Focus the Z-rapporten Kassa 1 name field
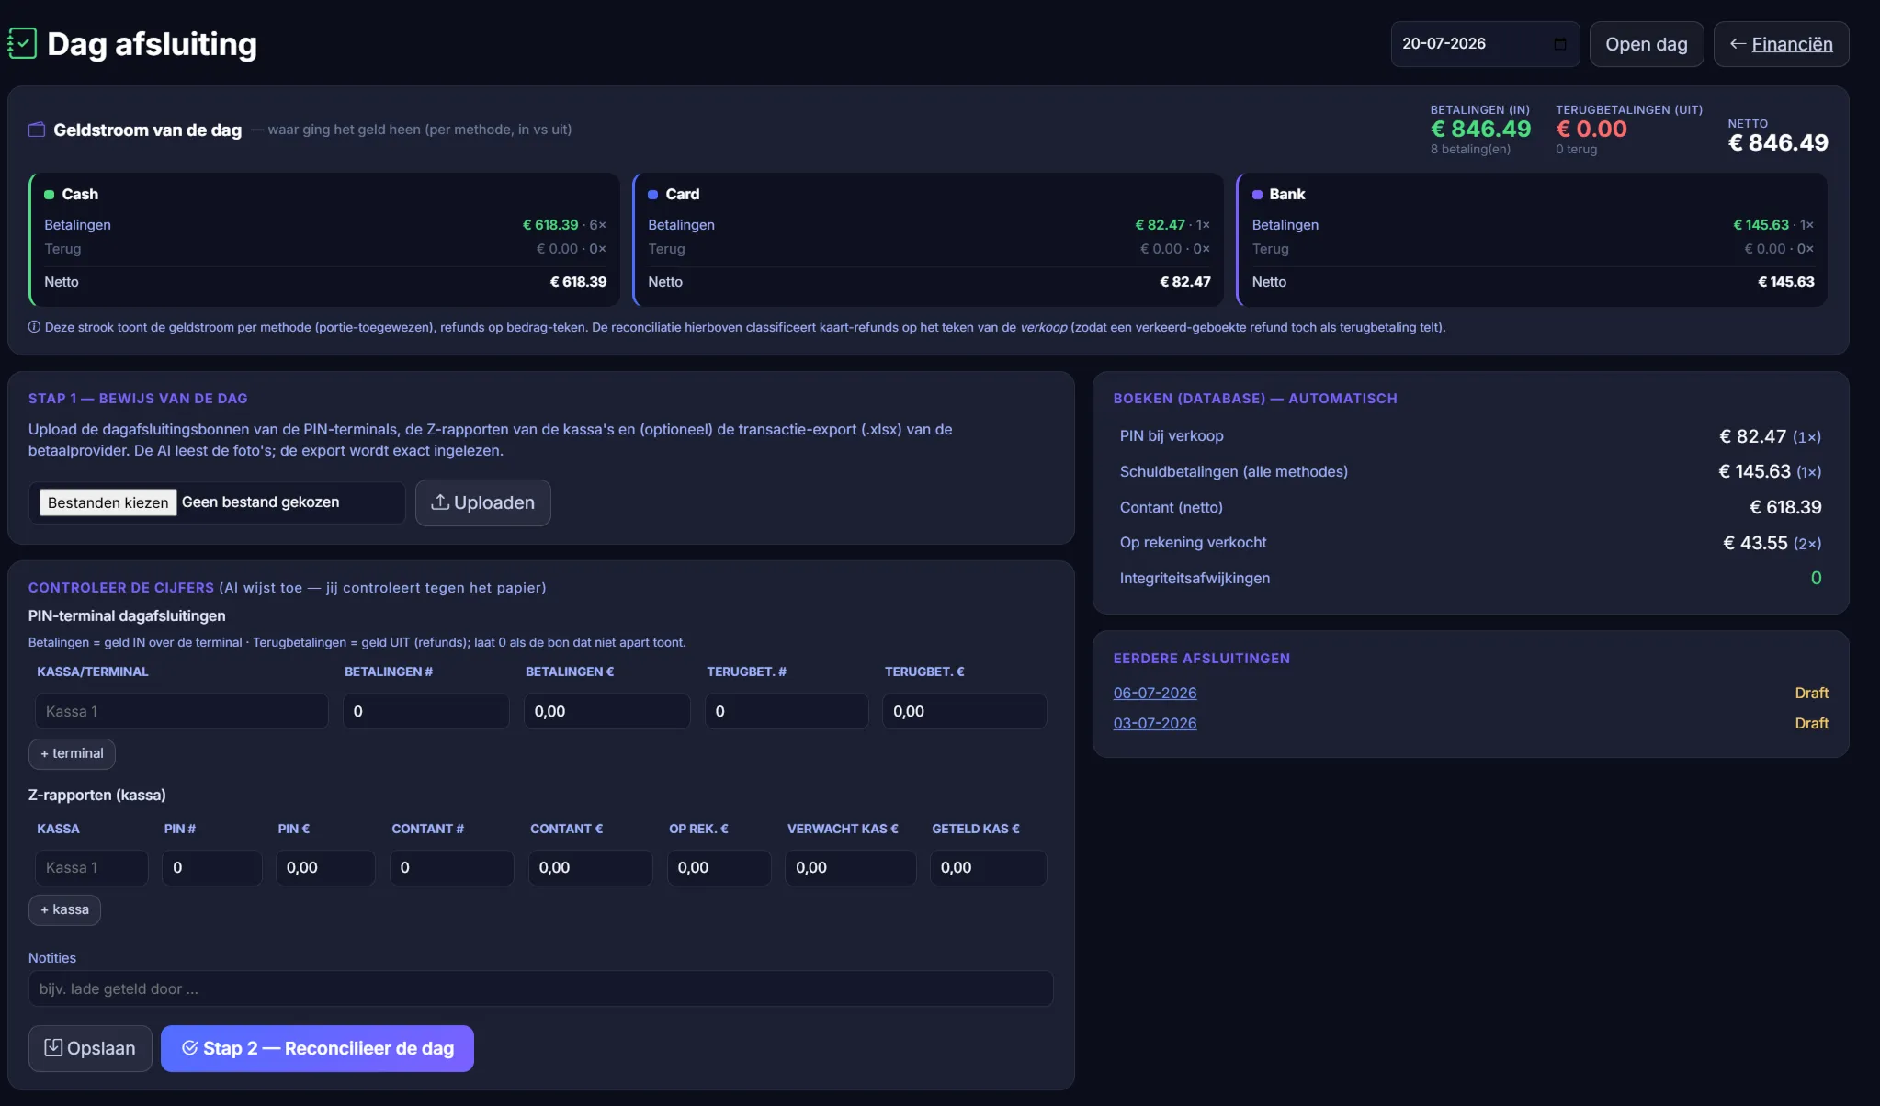The width and height of the screenshot is (1880, 1106). (91, 867)
